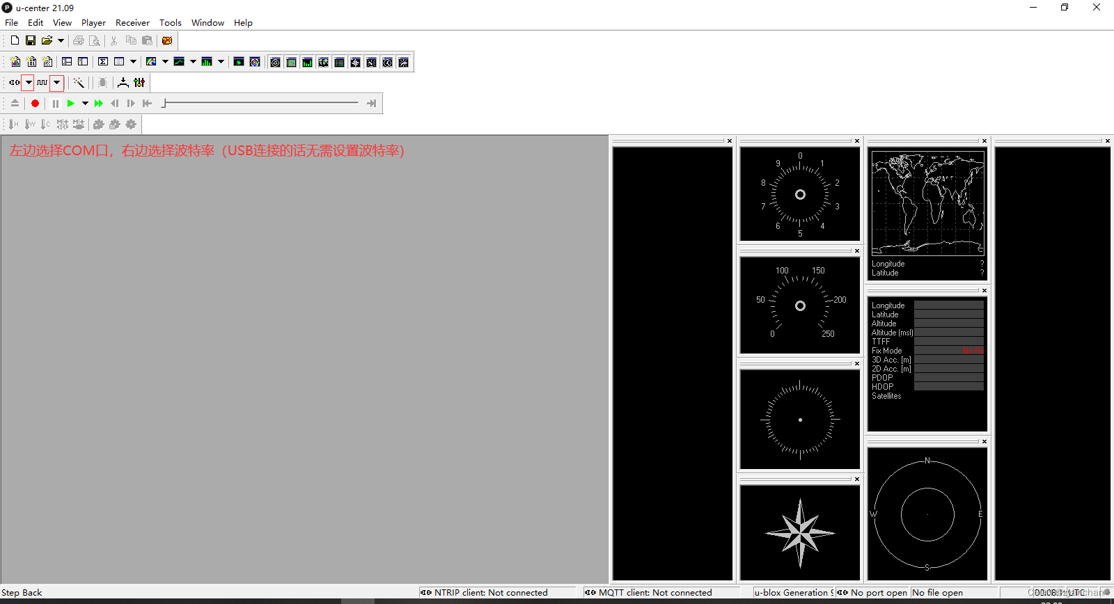The height and width of the screenshot is (604, 1114).
Task: Open the Binary Console (01) view
Action: point(31,62)
